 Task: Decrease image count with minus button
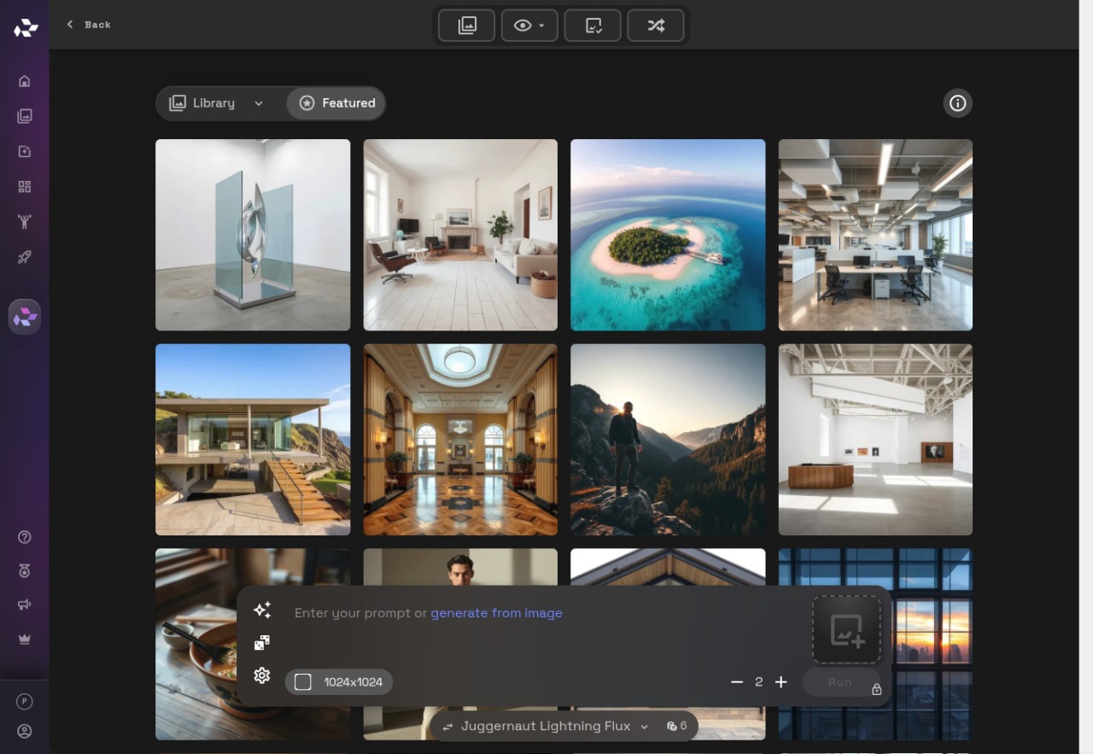(x=737, y=681)
